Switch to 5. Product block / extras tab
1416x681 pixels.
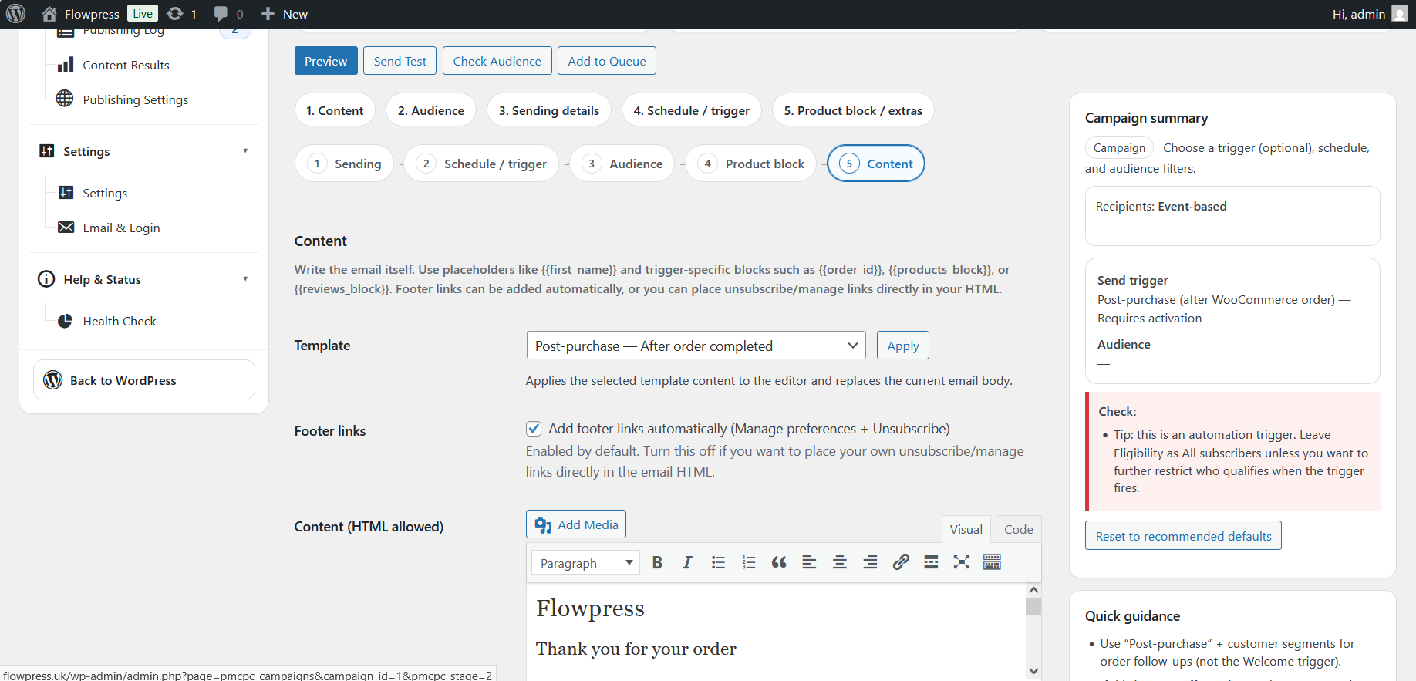pyautogui.click(x=853, y=110)
